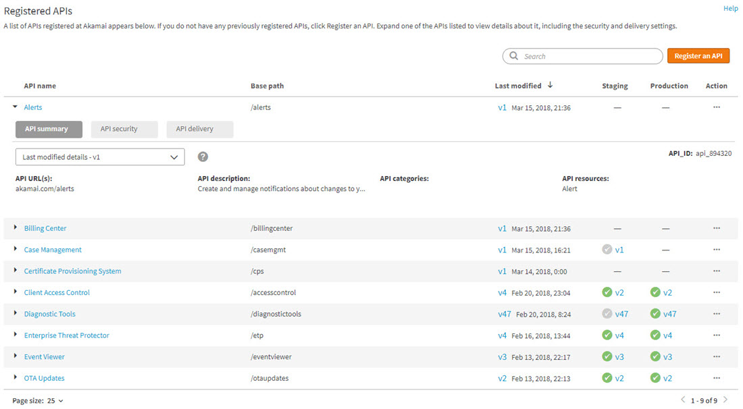Click grey staging status icon for Case Management
The width and height of the screenshot is (743, 409).
pyautogui.click(x=607, y=250)
